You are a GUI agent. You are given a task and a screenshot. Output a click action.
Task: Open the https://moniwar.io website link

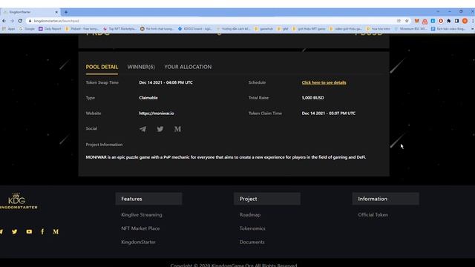[x=157, y=113]
